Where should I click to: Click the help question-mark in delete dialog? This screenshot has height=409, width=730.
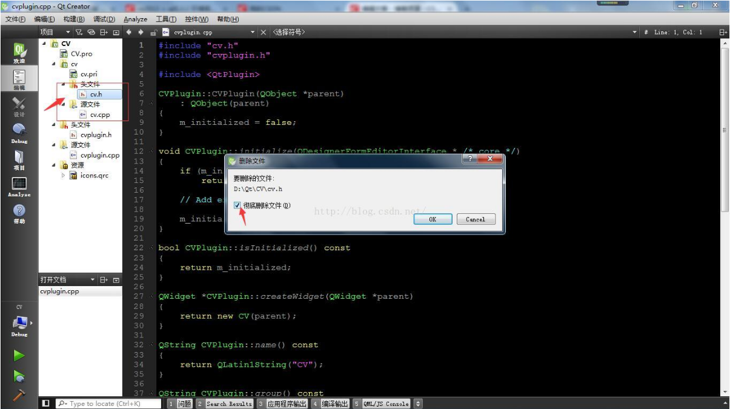point(470,159)
